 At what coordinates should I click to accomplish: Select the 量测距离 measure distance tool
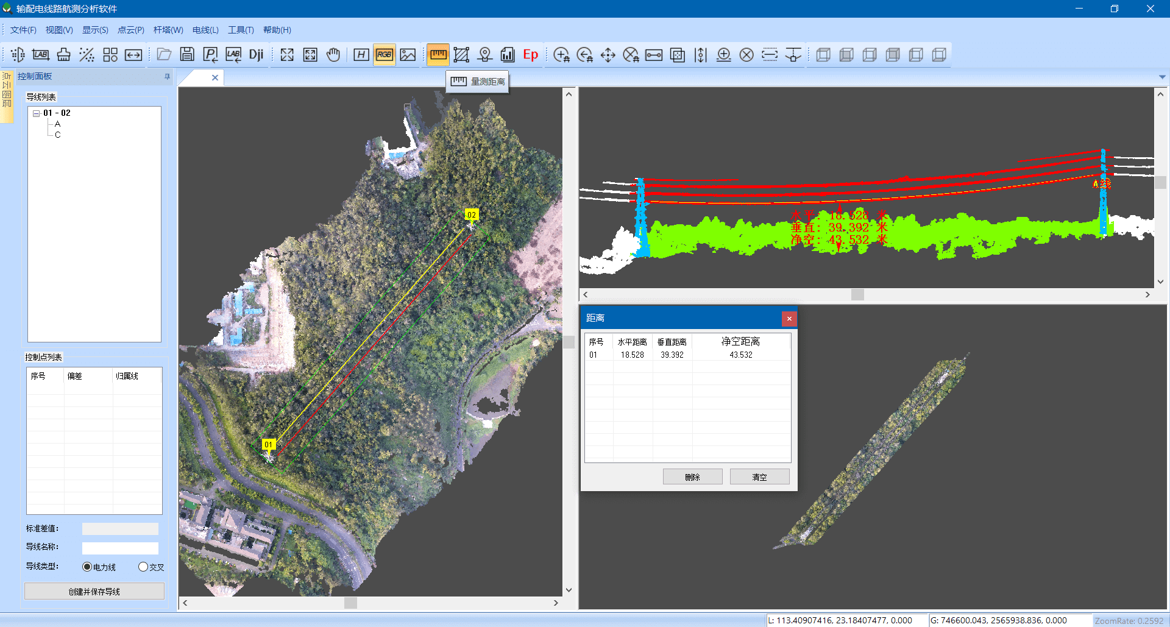click(x=438, y=54)
